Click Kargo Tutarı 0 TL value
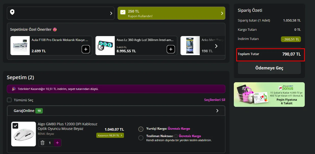This screenshot has height=154, width=315. click(298, 29)
